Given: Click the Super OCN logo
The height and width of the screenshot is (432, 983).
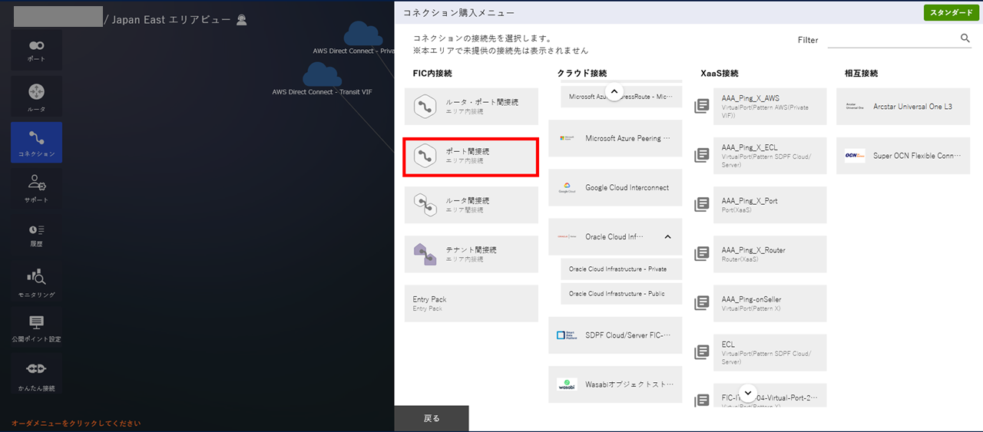Looking at the screenshot, I should coord(855,156).
